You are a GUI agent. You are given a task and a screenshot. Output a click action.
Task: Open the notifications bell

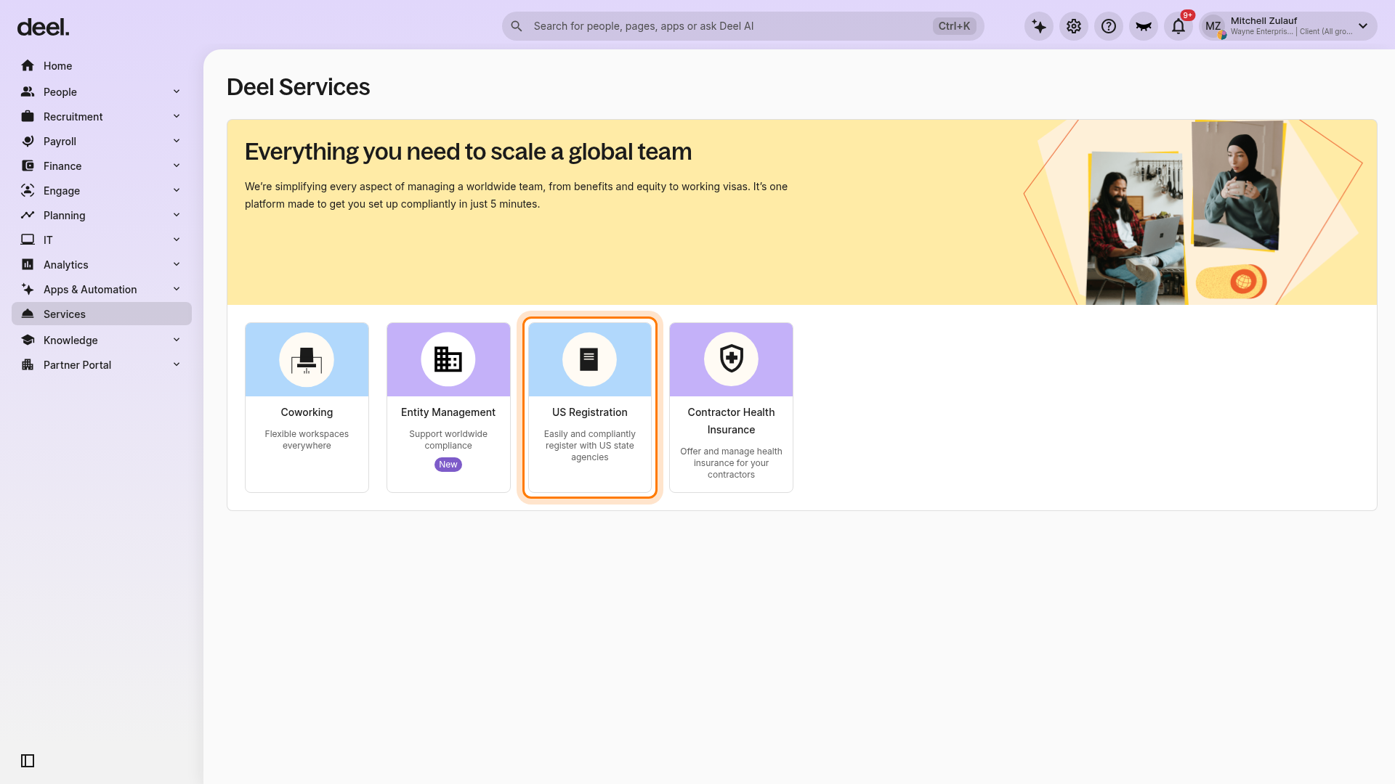point(1178,26)
